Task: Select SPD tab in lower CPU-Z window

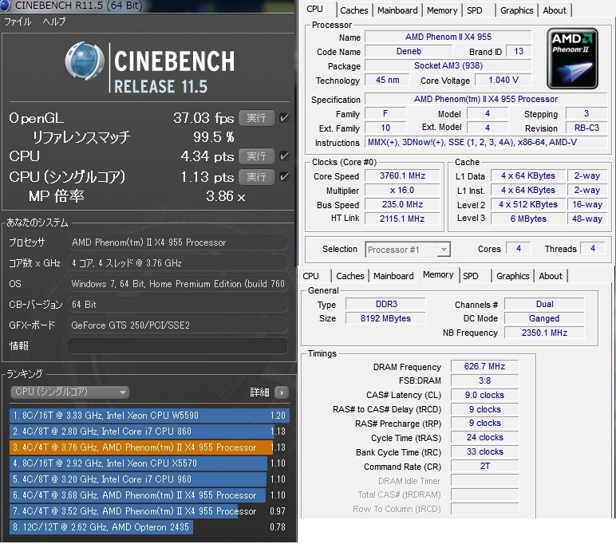Action: 471,276
